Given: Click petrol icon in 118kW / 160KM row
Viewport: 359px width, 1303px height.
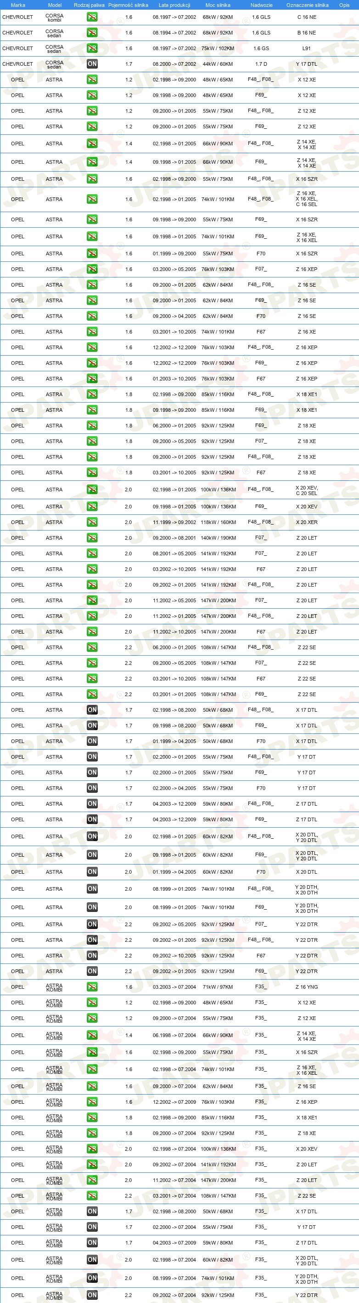Looking at the screenshot, I should (x=92, y=522).
